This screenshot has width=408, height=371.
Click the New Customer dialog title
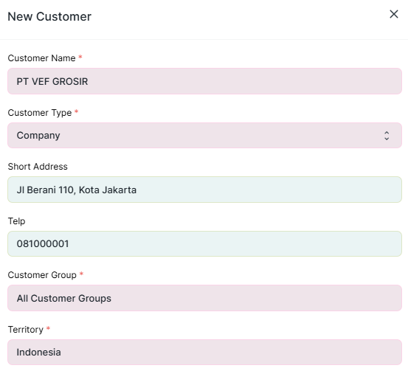[49, 17]
